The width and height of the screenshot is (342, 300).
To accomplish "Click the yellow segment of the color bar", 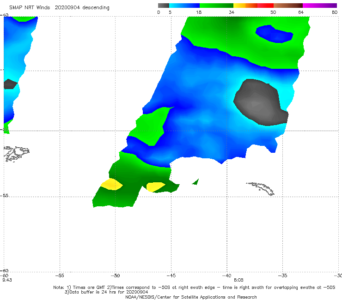I will (x=239, y=6).
